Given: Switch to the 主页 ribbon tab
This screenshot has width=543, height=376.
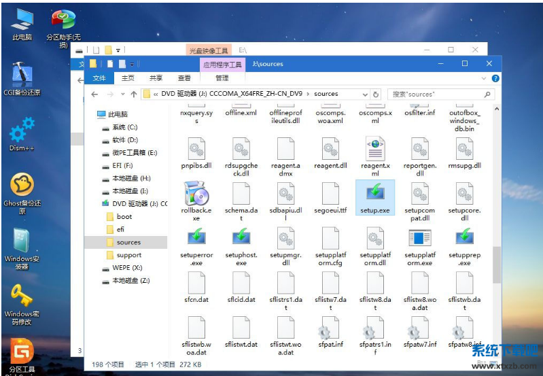Looking at the screenshot, I should coord(128,78).
